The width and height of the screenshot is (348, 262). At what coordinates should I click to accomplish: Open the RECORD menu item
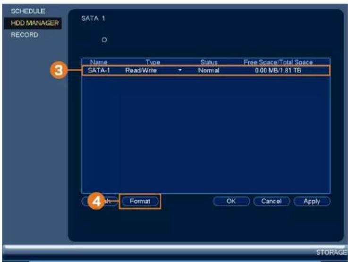tap(25, 35)
